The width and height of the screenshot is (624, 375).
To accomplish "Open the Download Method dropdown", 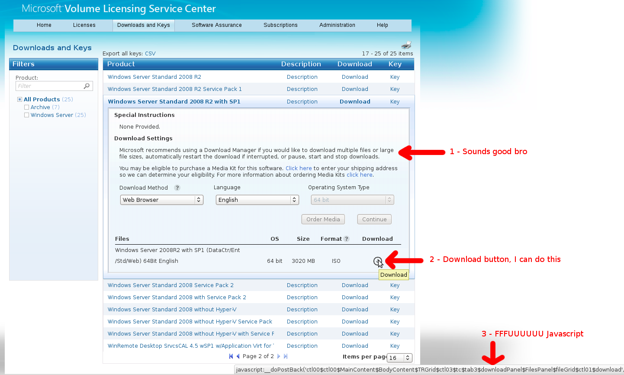I will click(x=162, y=200).
